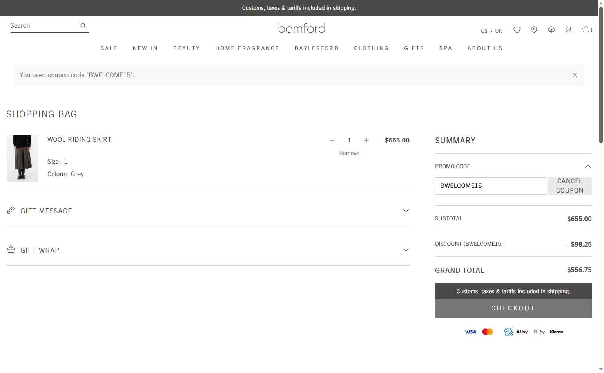The height and width of the screenshot is (373, 604).
Task: Open the wishlist heart icon
Action: (x=517, y=30)
